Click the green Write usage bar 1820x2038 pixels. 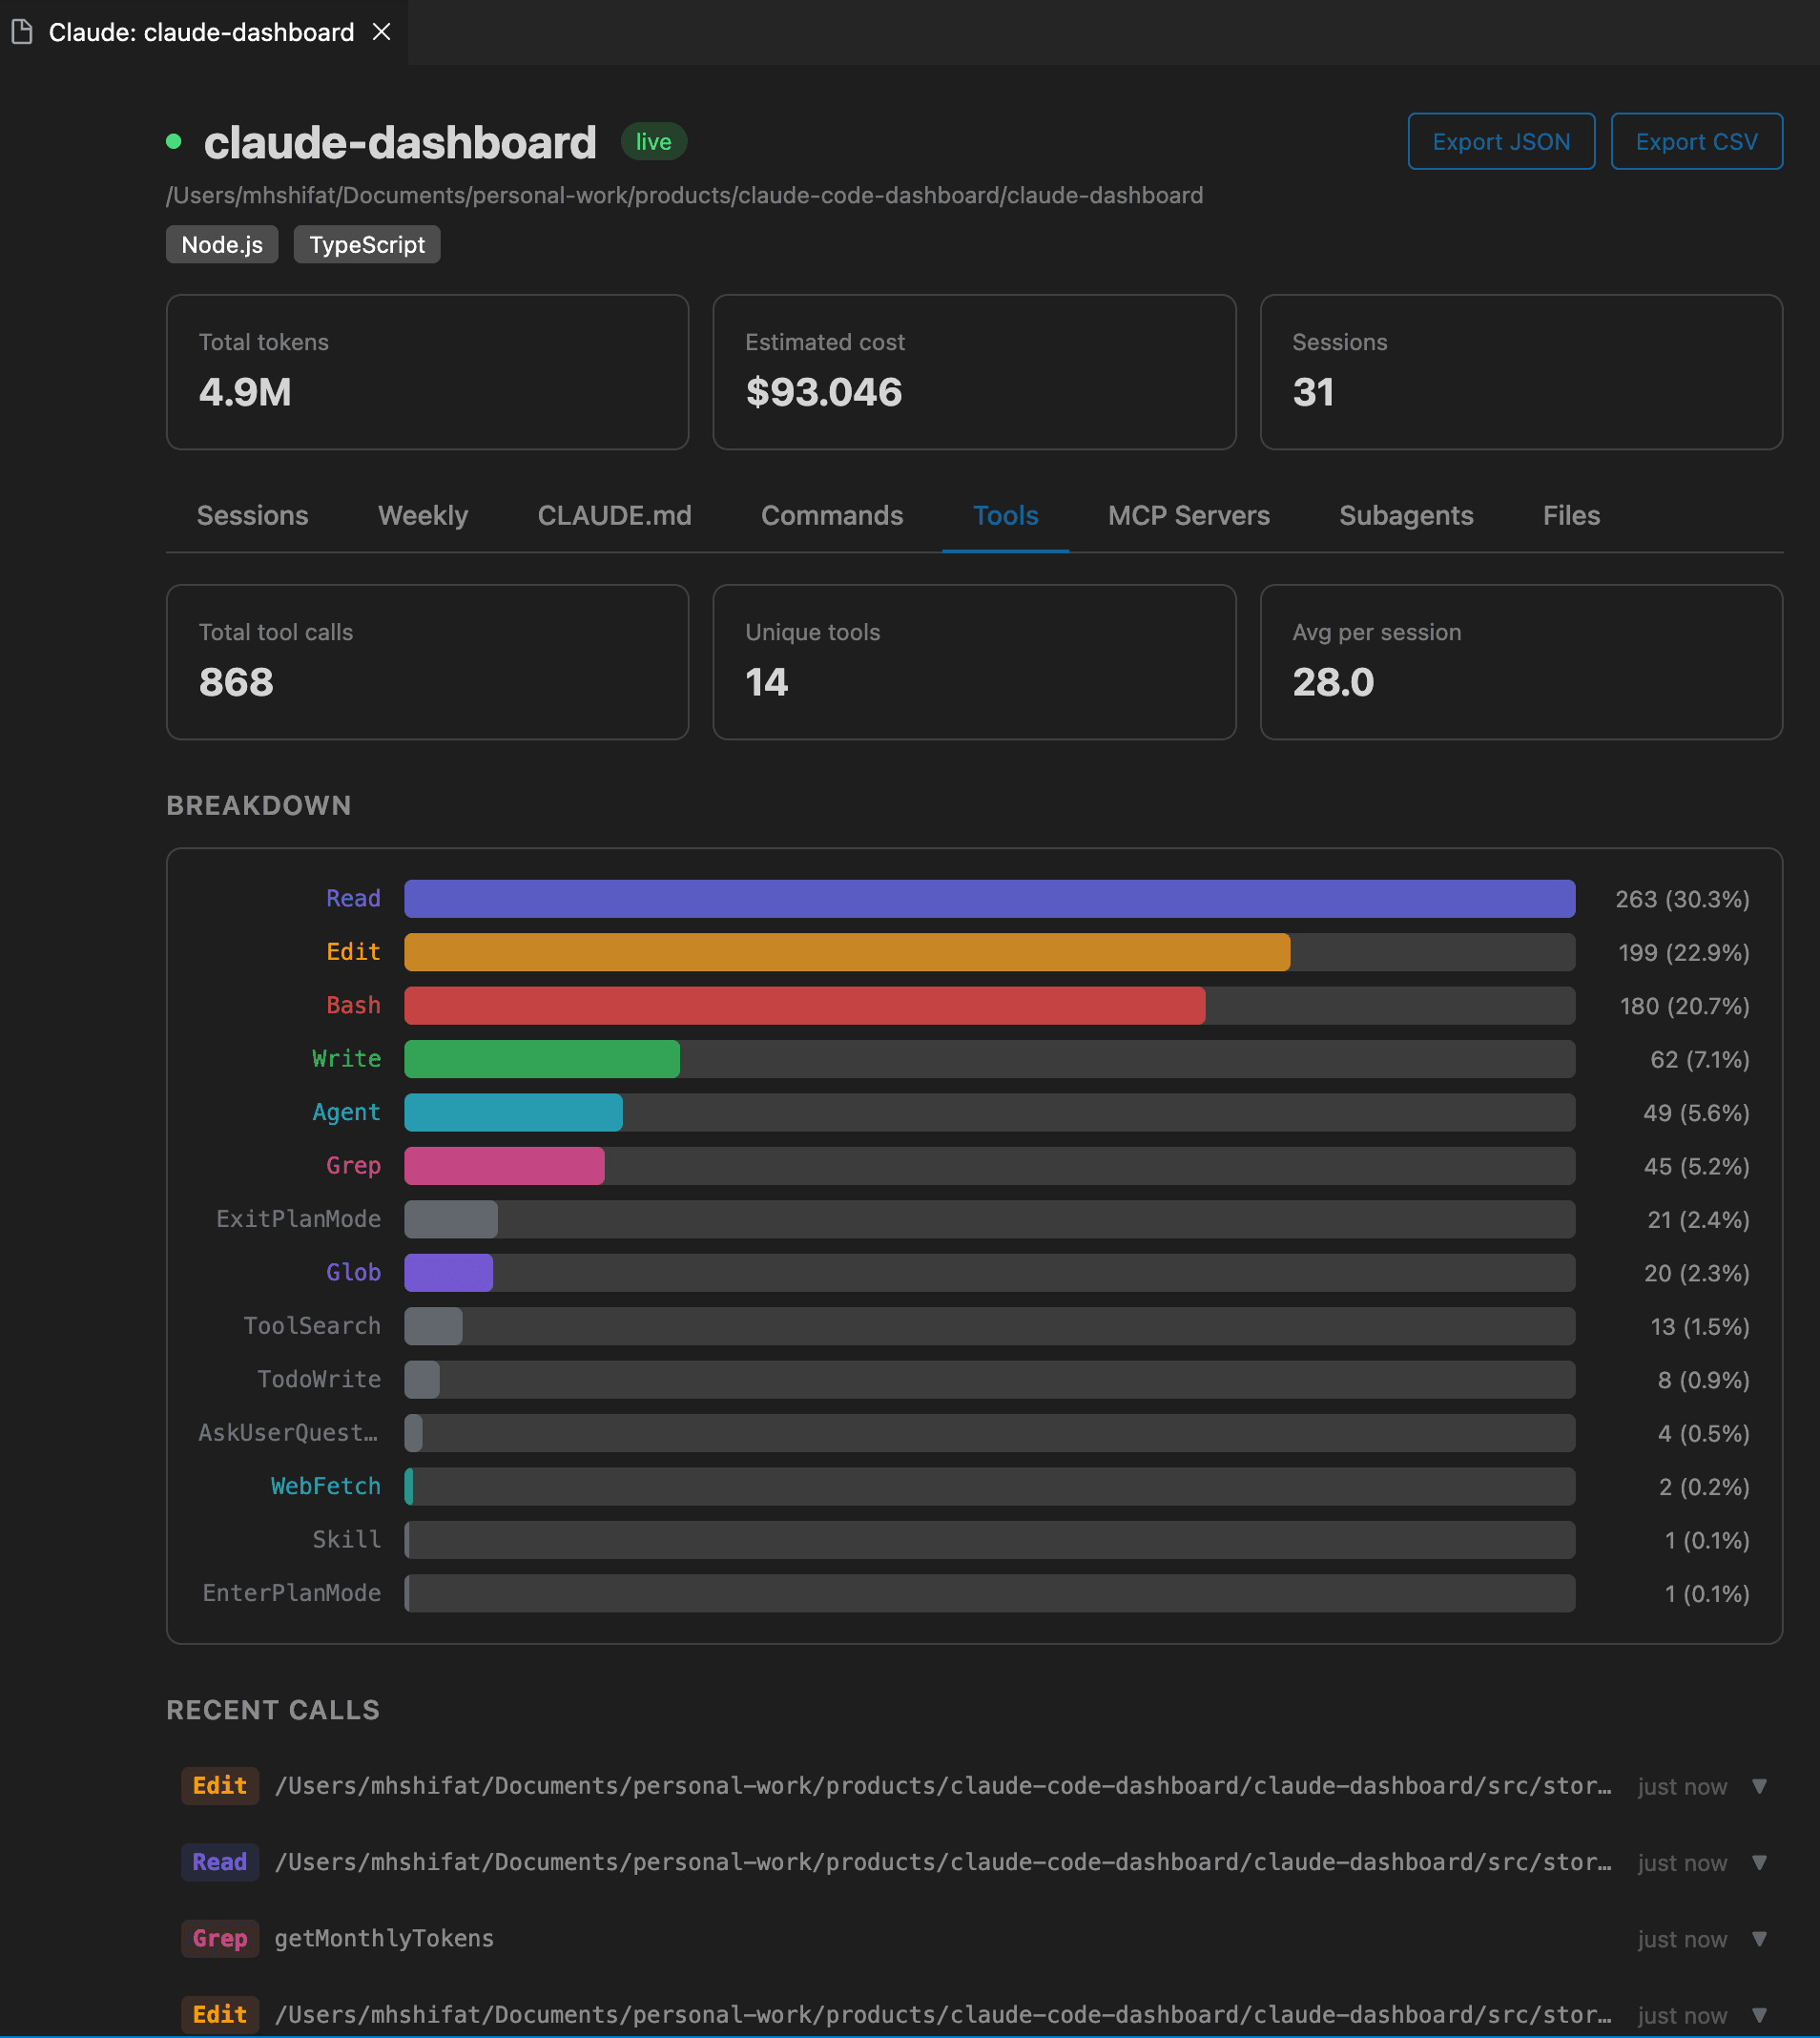tap(542, 1059)
